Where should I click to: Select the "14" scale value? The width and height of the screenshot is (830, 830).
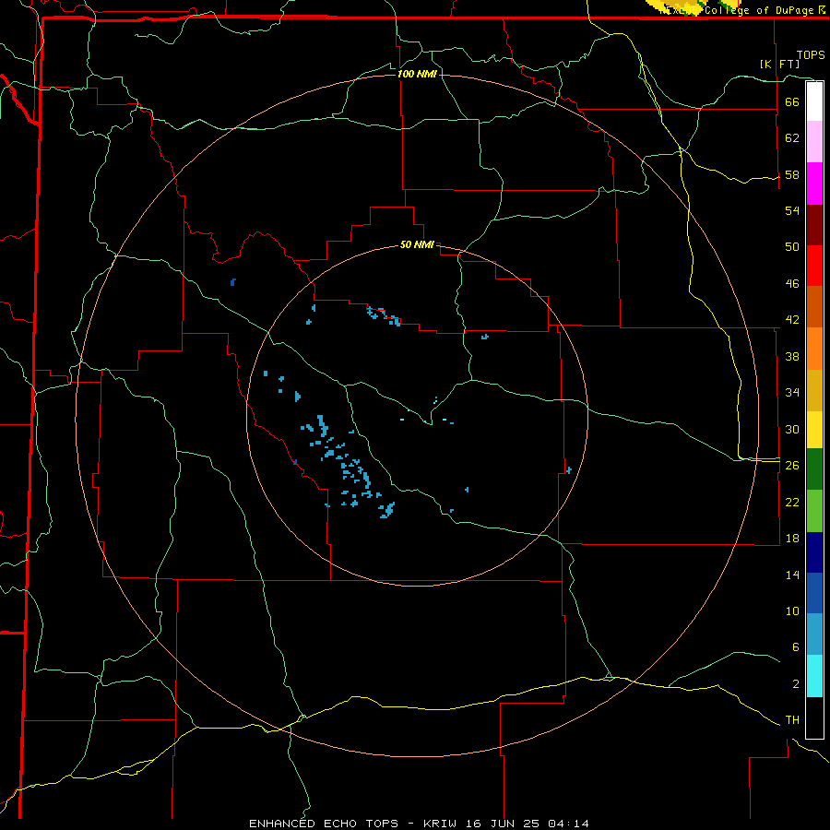(x=792, y=575)
